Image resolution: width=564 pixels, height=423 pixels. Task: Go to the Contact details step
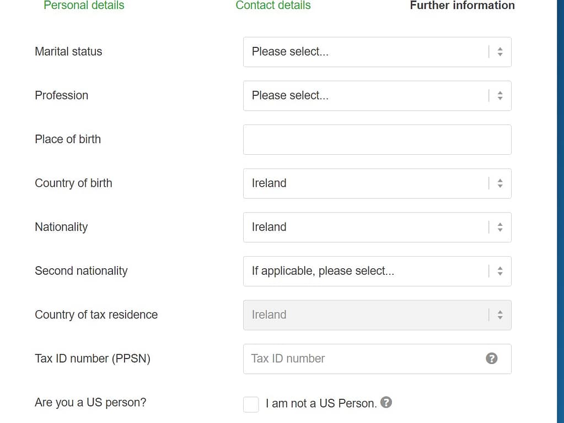(273, 6)
